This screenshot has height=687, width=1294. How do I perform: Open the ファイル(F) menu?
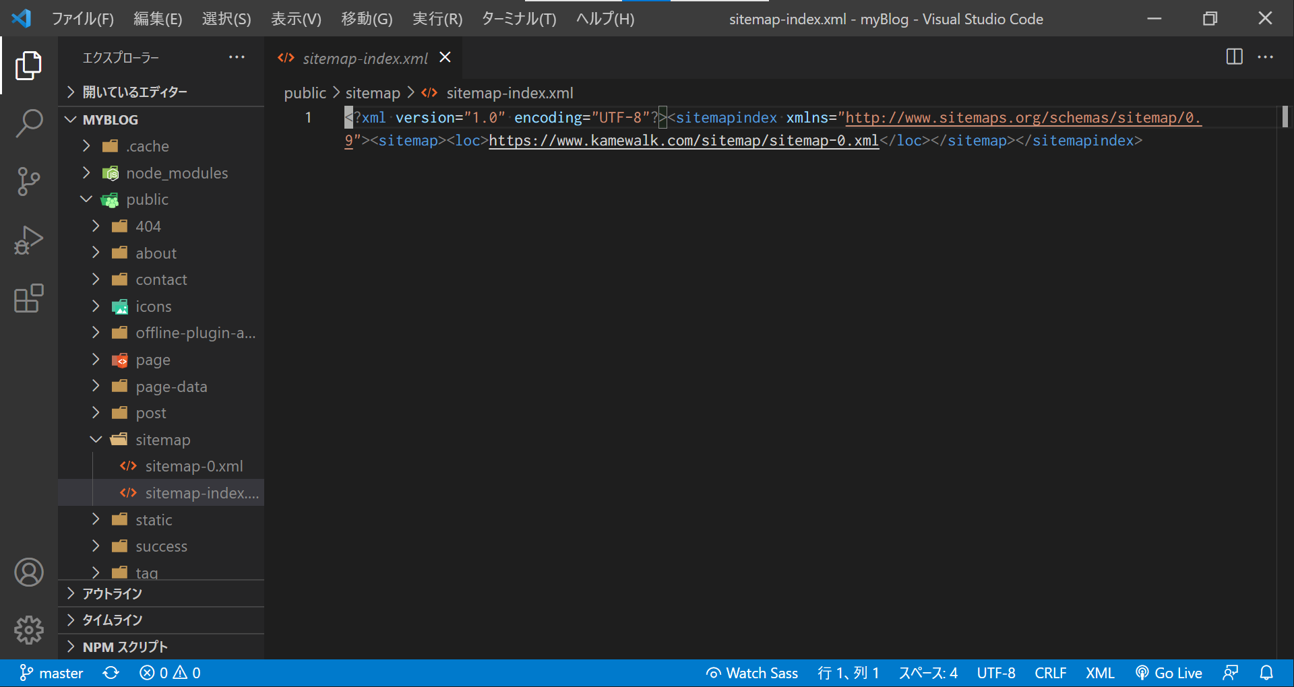(83, 19)
